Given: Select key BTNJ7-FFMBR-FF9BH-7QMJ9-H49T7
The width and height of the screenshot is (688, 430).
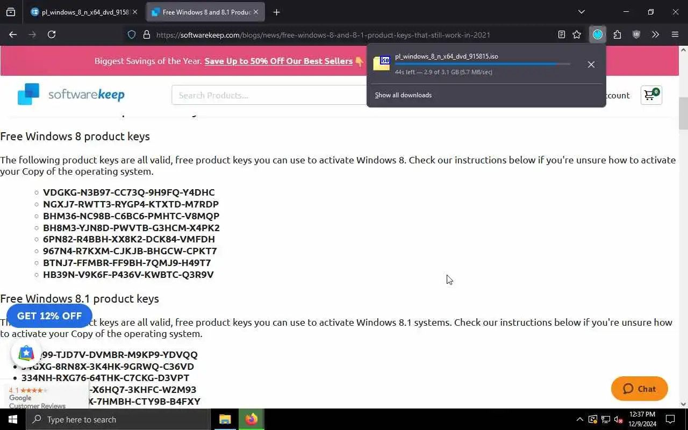Looking at the screenshot, I should [127, 263].
